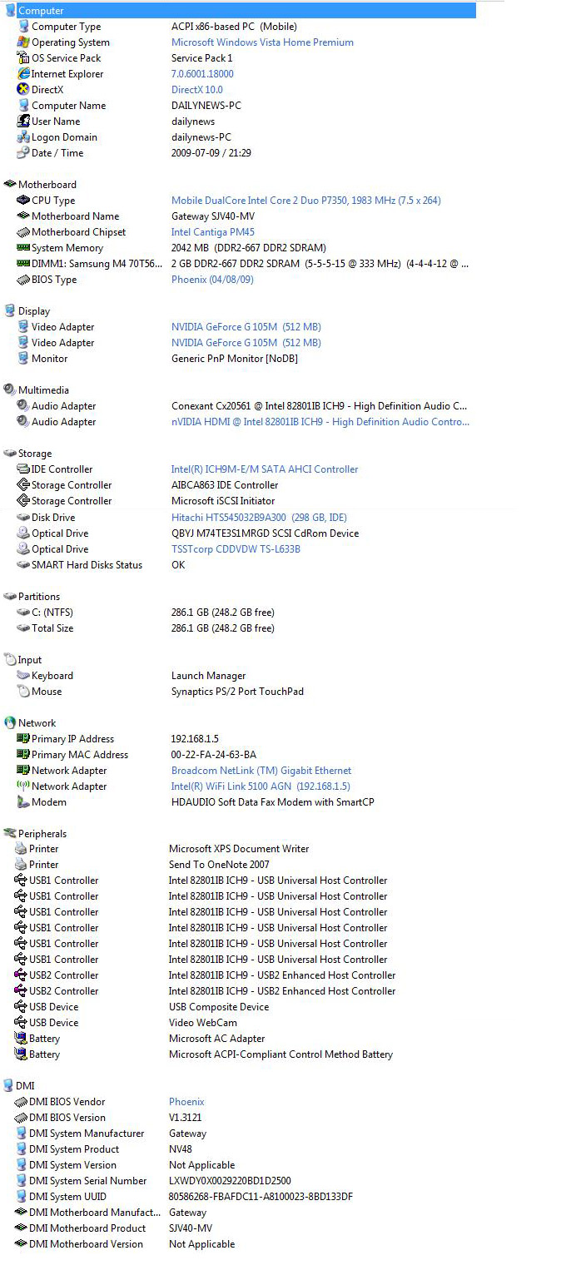
Task: Select 'HDAUDIO Soft Data Fax Modem with SmartCP'
Action: tap(273, 802)
